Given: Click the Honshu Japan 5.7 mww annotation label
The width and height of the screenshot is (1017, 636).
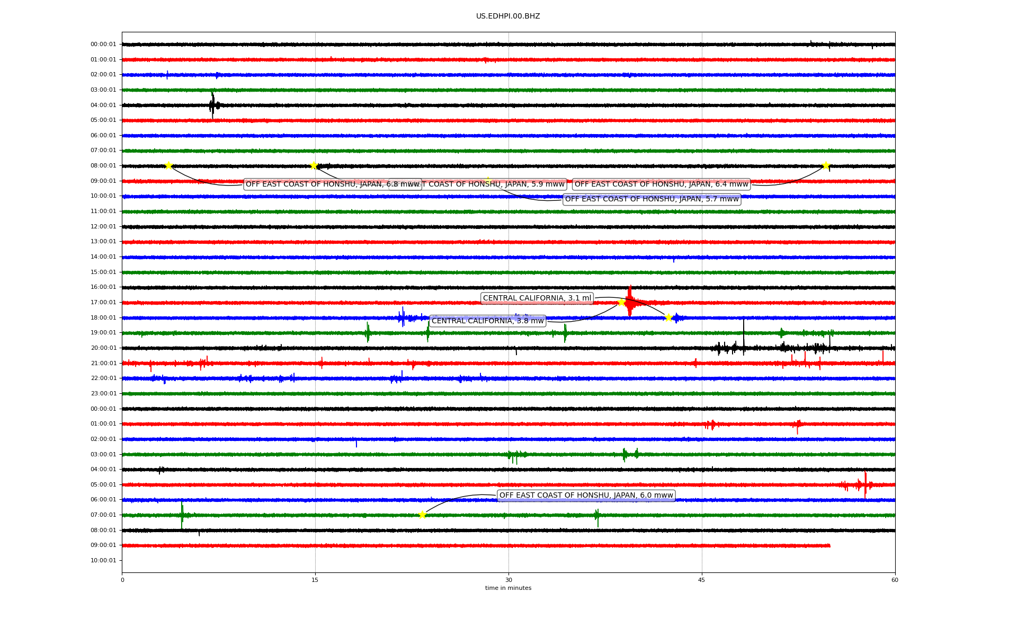Looking at the screenshot, I should pos(652,199).
